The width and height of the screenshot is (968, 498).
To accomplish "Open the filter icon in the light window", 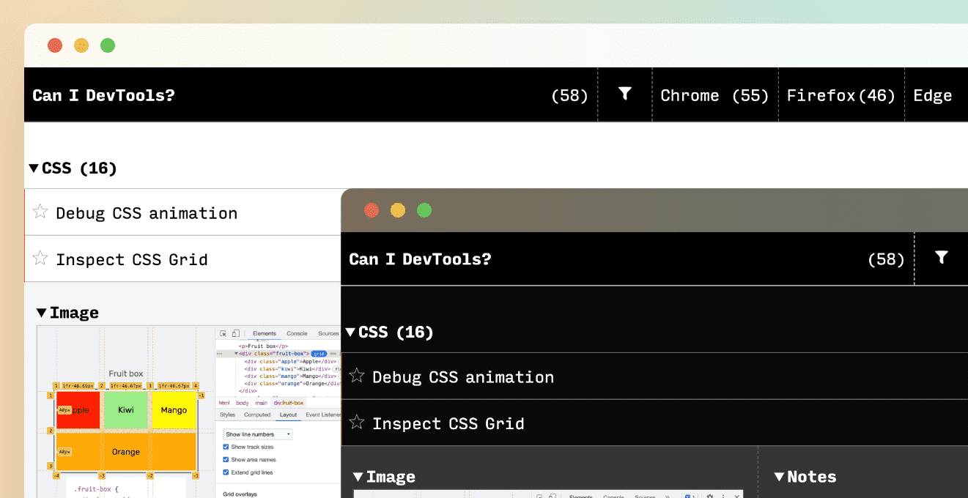I will coord(624,94).
